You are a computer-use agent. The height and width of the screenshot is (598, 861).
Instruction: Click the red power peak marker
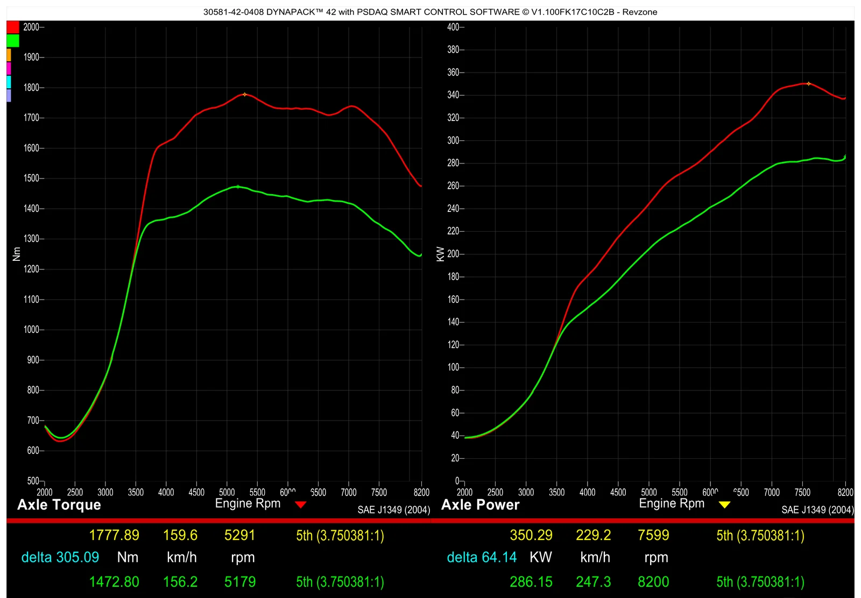point(808,83)
